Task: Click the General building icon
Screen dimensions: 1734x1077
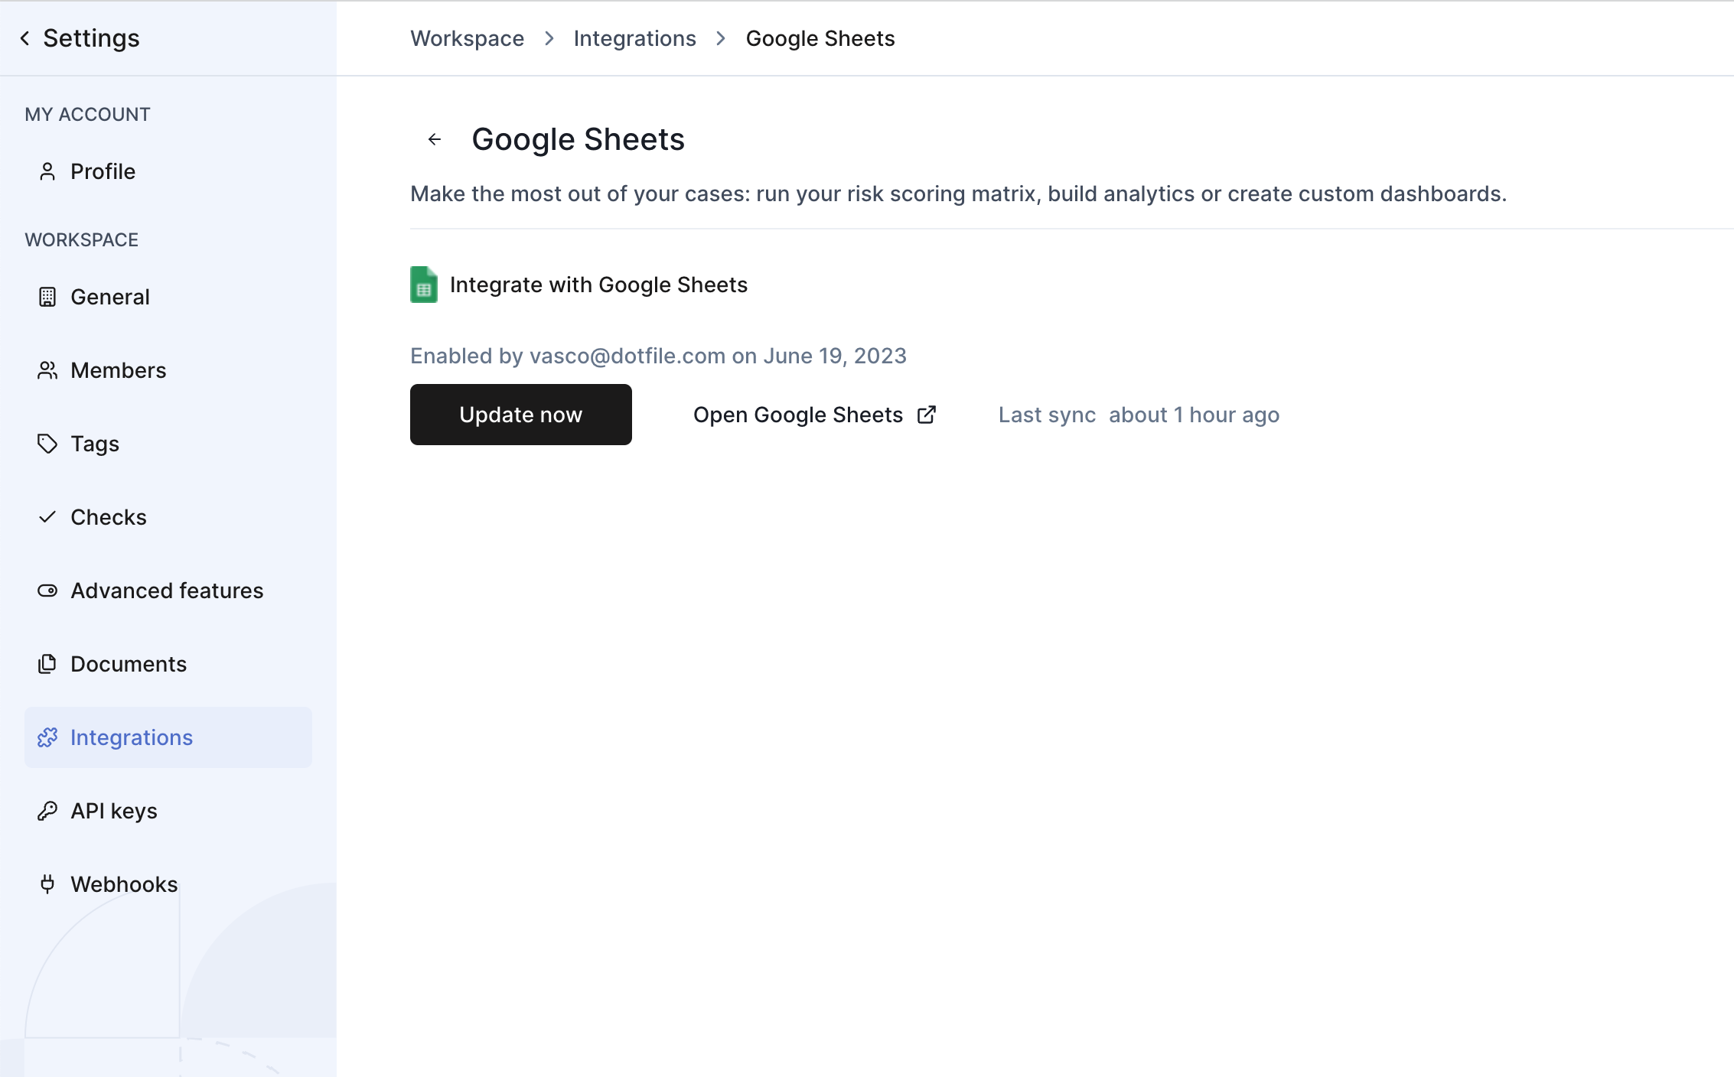Action: coord(47,297)
